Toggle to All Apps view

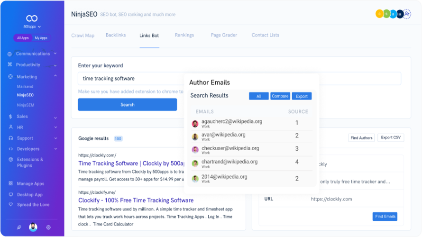click(23, 38)
